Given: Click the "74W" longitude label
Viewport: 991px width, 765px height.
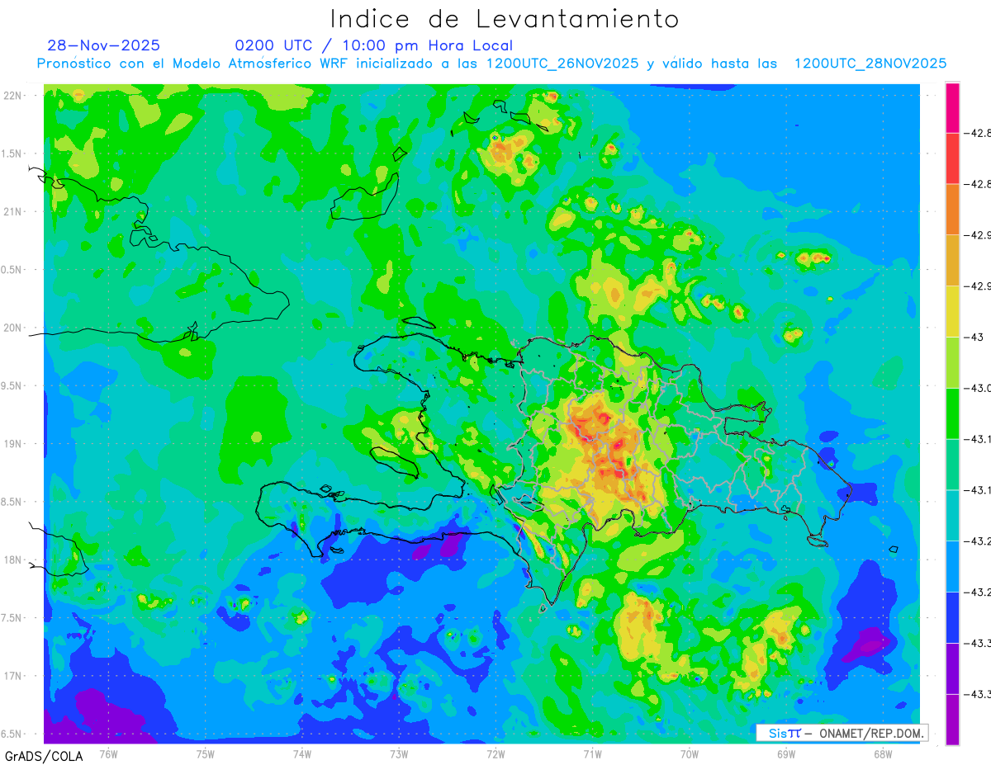Looking at the screenshot, I should [x=302, y=753].
